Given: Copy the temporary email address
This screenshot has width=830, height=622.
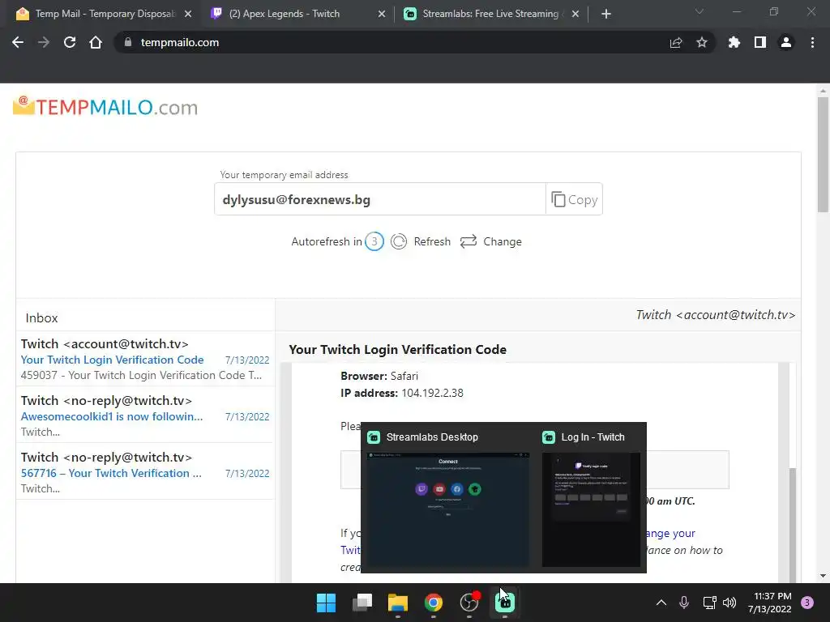Looking at the screenshot, I should tap(575, 199).
